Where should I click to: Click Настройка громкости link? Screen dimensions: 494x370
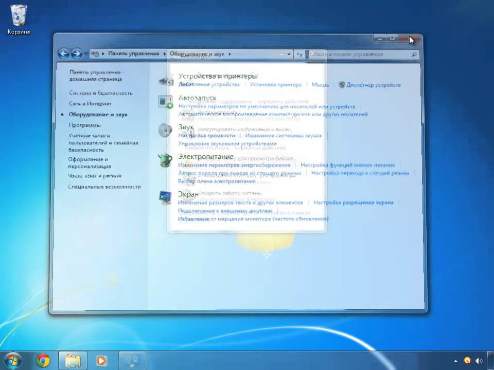coord(207,135)
